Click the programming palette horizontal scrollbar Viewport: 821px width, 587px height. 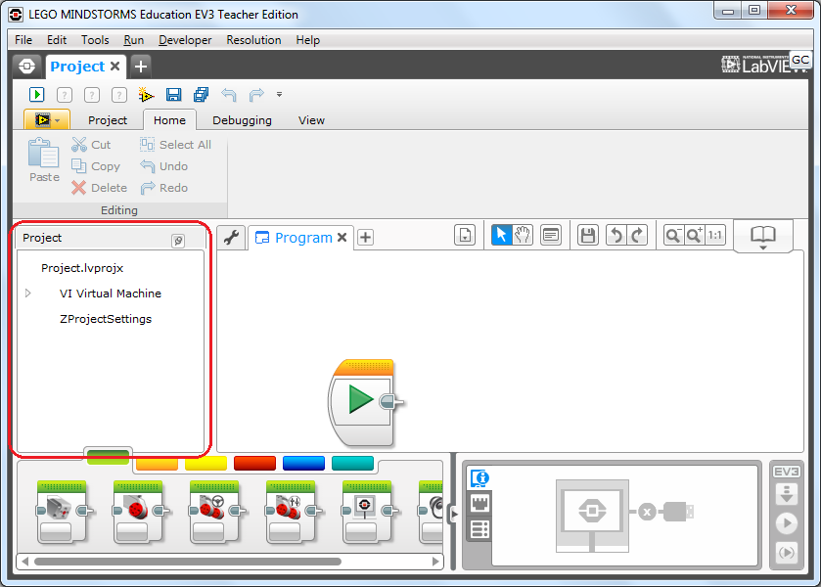click(188, 562)
